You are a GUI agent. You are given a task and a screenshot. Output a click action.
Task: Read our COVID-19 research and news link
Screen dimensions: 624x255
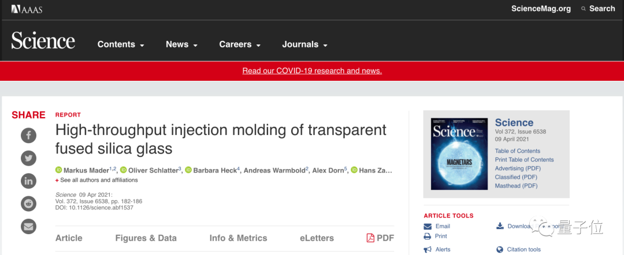coord(312,71)
